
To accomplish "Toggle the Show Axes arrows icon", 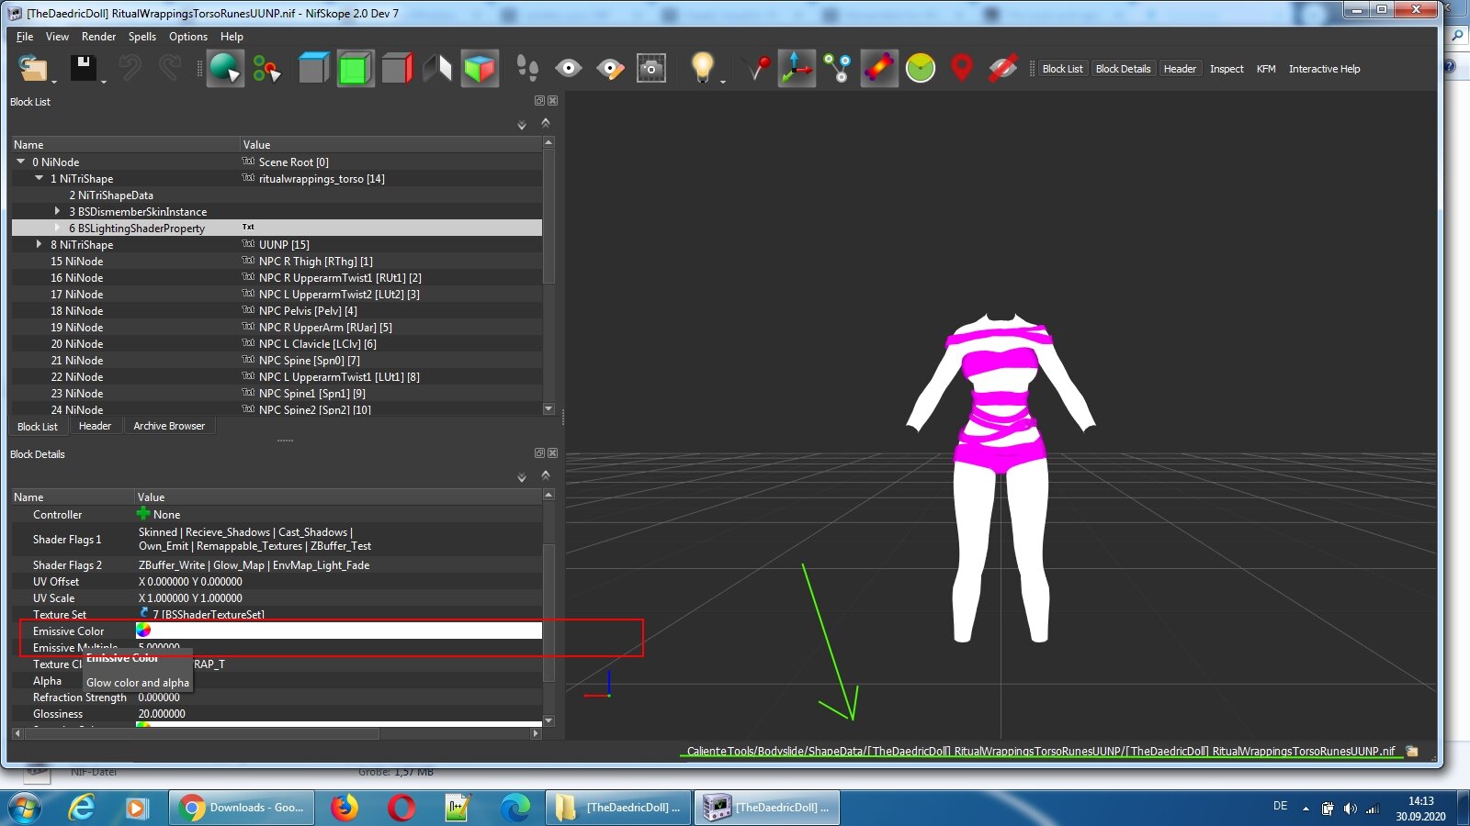I will (x=797, y=69).
